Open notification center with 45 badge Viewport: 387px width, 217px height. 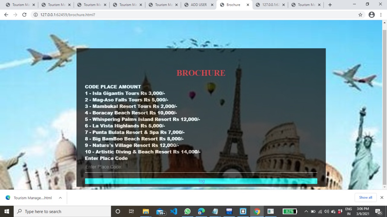[379, 212]
